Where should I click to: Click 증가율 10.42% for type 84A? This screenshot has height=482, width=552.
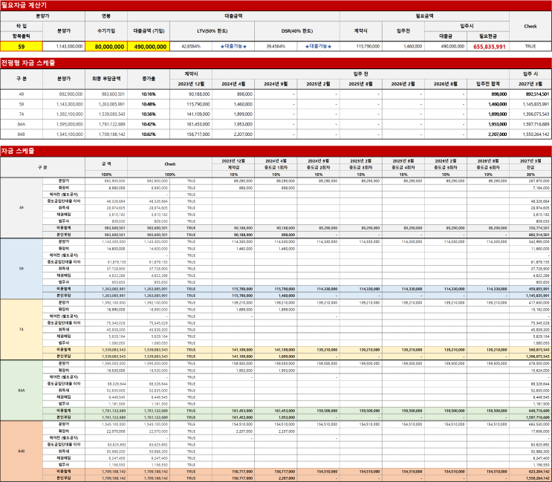pyautogui.click(x=149, y=124)
